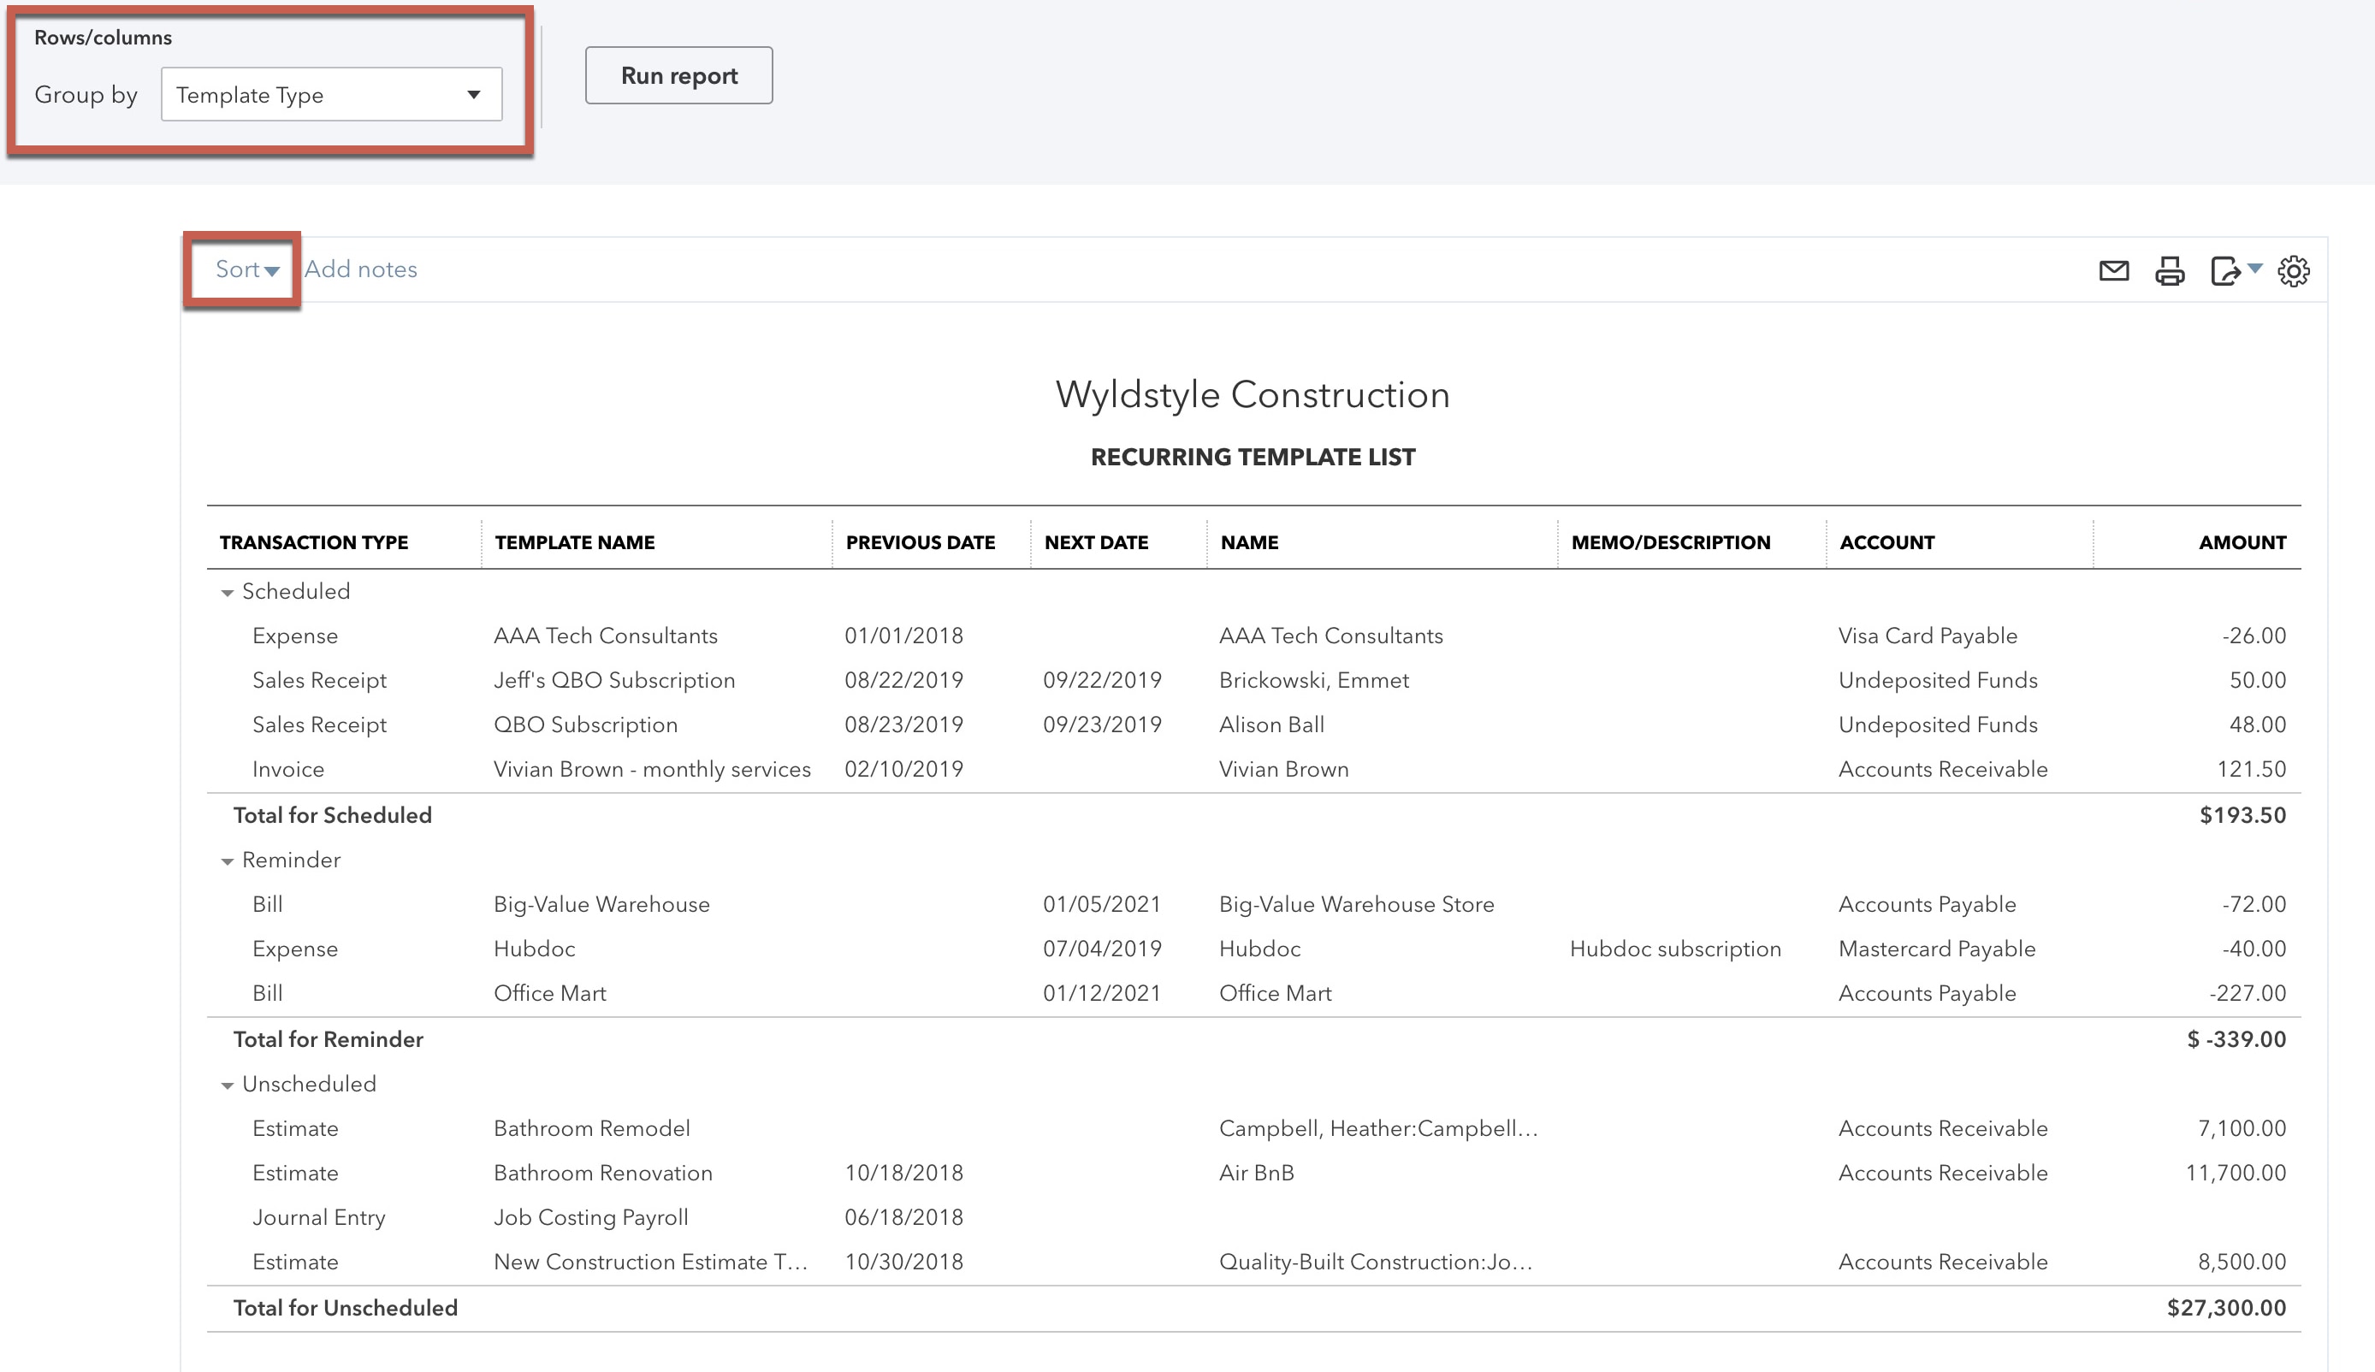The height and width of the screenshot is (1372, 2375).
Task: Collapse the Scheduled group
Action: [227, 593]
